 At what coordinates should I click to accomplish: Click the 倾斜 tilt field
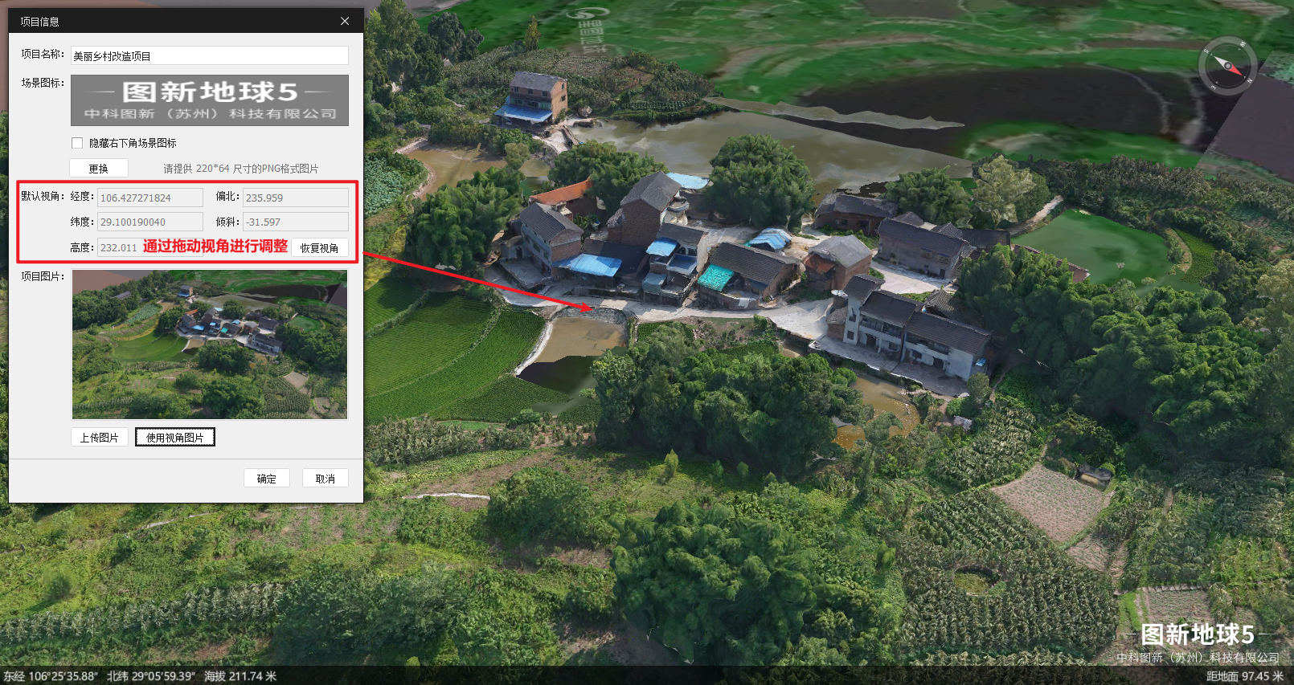(x=295, y=222)
